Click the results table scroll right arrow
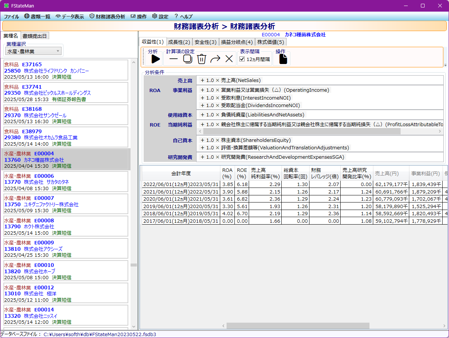The height and width of the screenshot is (338, 449). pos(444,326)
